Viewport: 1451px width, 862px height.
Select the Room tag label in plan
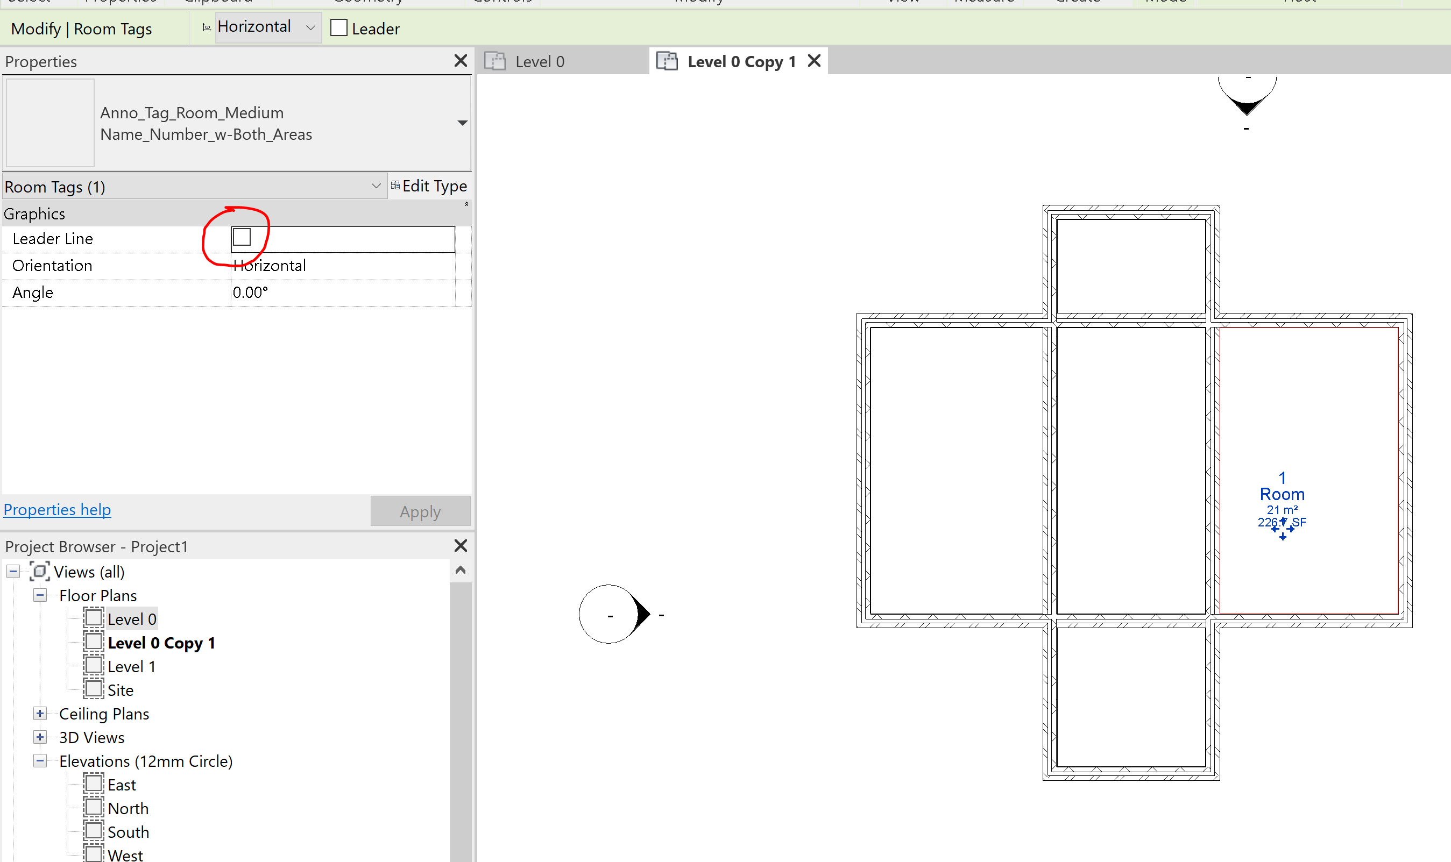pyautogui.click(x=1282, y=494)
